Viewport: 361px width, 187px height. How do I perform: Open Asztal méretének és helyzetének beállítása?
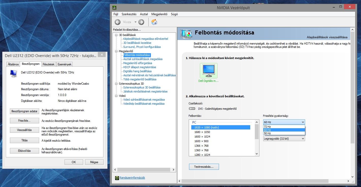pos(149,75)
